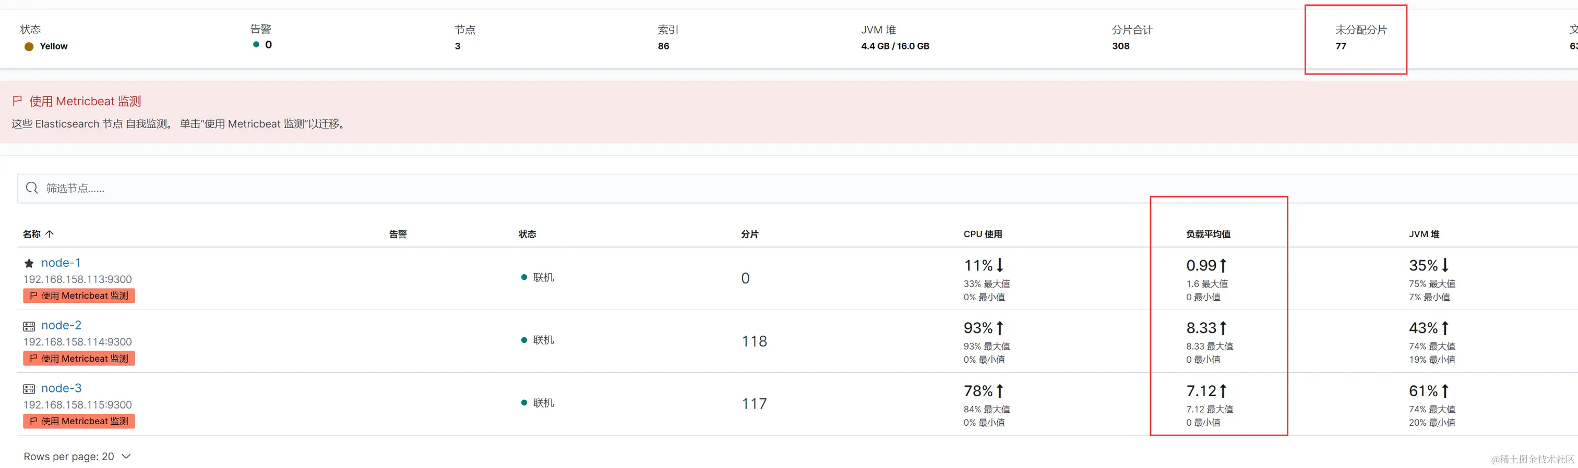1578x468 pixels.
Task: Open the node-2 details link
Action: [61, 325]
